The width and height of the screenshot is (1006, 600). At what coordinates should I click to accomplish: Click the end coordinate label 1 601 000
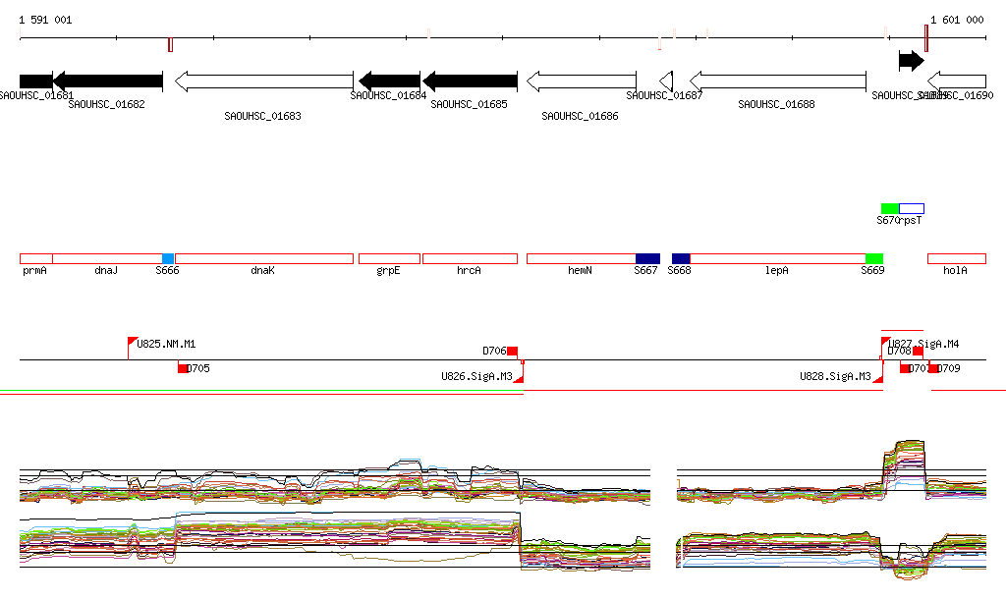pos(957,20)
